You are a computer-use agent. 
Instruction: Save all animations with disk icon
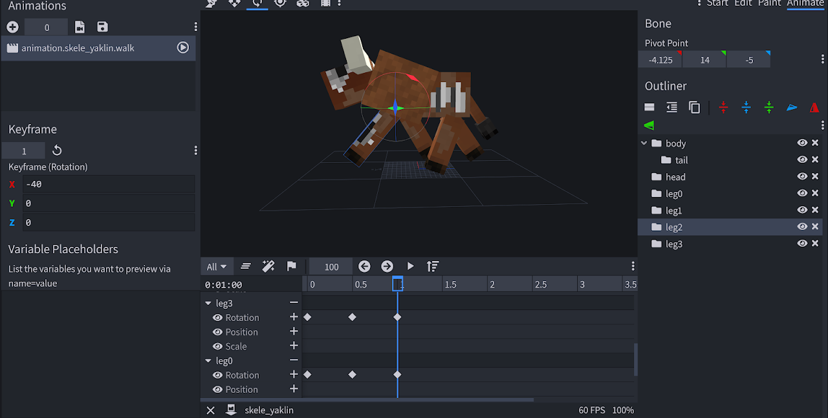tap(102, 27)
